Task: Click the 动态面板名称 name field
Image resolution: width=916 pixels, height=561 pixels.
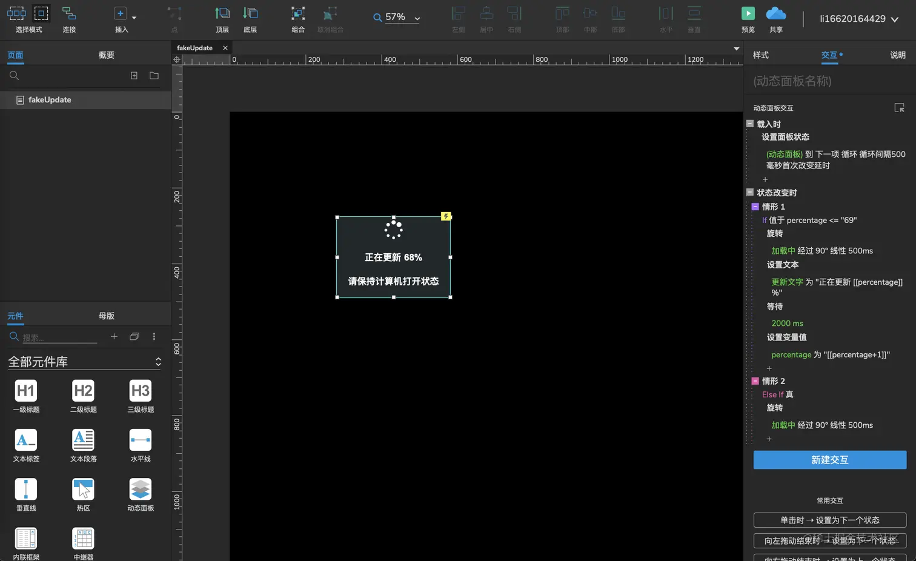Action: pyautogui.click(x=829, y=81)
